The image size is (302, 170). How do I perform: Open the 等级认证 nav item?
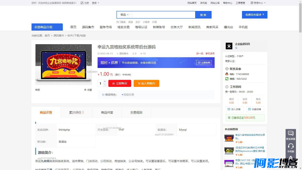[141, 27]
